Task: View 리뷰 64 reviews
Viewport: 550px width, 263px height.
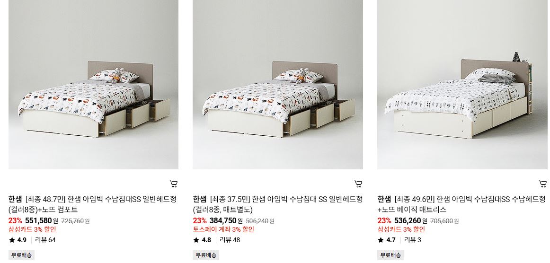Action: 45,240
